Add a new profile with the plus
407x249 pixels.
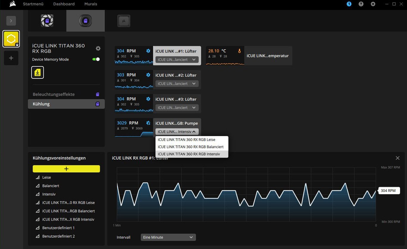11,58
